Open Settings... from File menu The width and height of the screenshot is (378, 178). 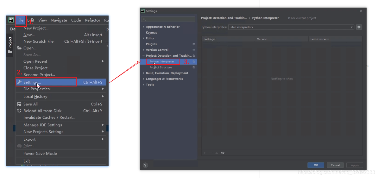pyautogui.click(x=61, y=82)
